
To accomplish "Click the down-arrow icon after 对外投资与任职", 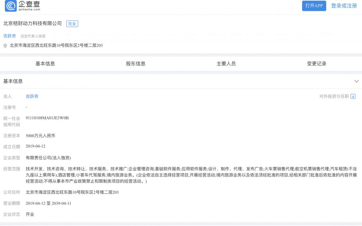I will pos(353,96).
